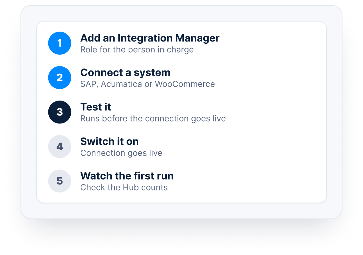This screenshot has height=255, width=363.
Task: Open the Add an Integration Manager heading
Action: [150, 38]
